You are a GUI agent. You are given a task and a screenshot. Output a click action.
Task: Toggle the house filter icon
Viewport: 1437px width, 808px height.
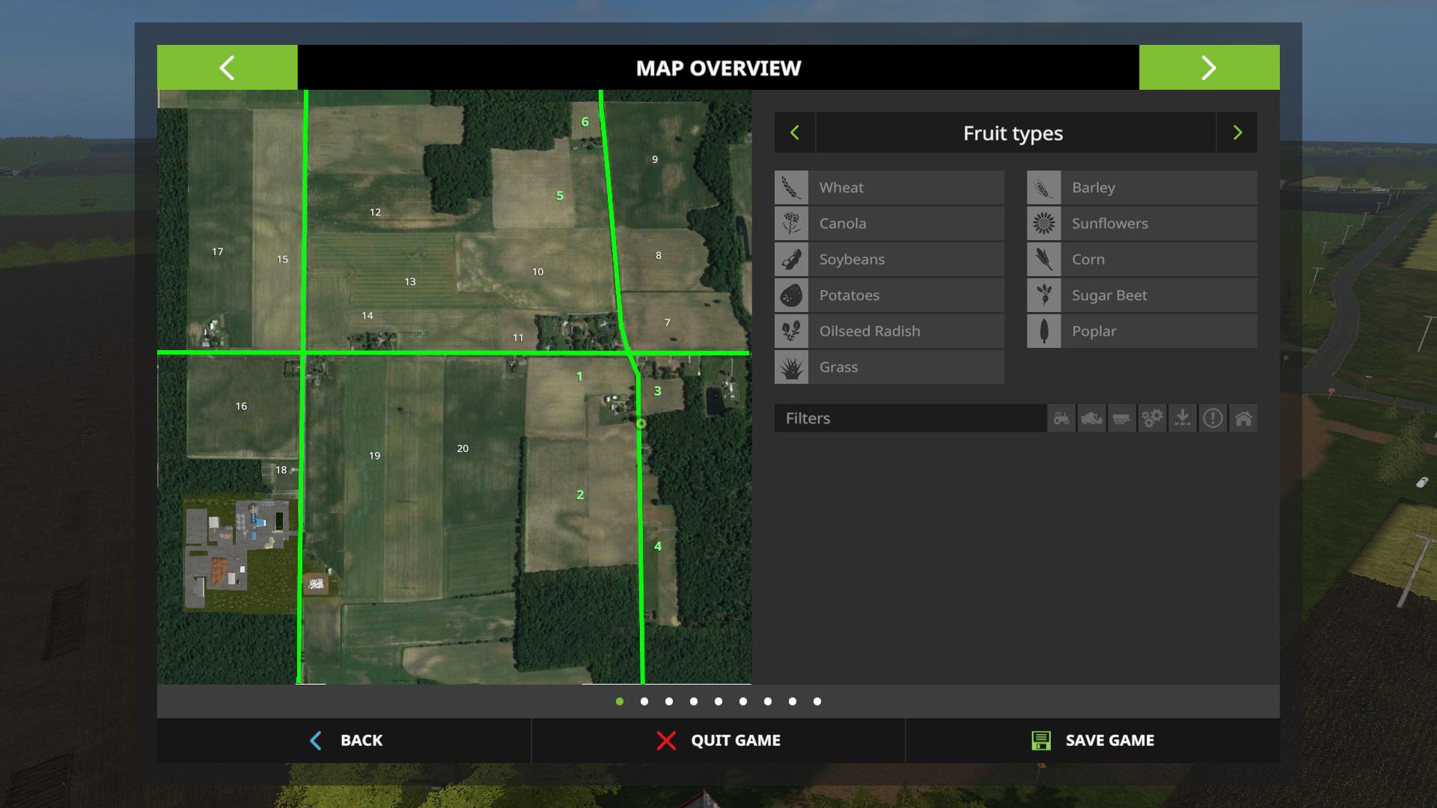tap(1243, 418)
